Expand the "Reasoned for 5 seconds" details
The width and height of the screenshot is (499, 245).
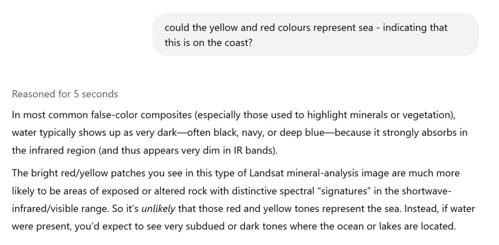[65, 94]
